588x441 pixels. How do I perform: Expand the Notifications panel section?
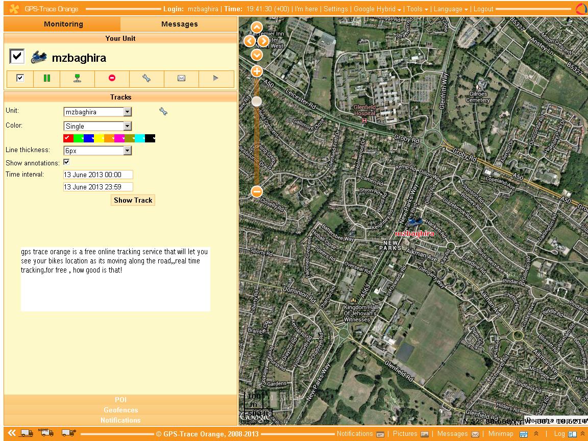121,420
